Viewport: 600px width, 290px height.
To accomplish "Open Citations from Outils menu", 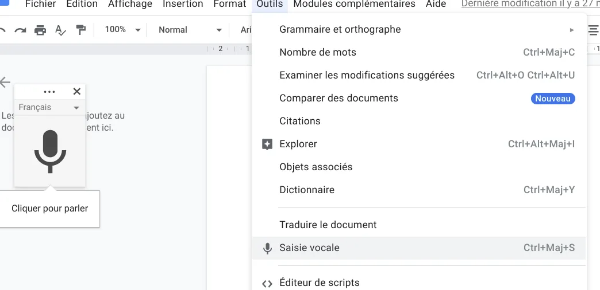I will [x=420, y=121].
